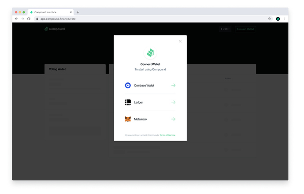Bookmark this page with the star icon
The height and width of the screenshot is (194, 304).
(269, 19)
